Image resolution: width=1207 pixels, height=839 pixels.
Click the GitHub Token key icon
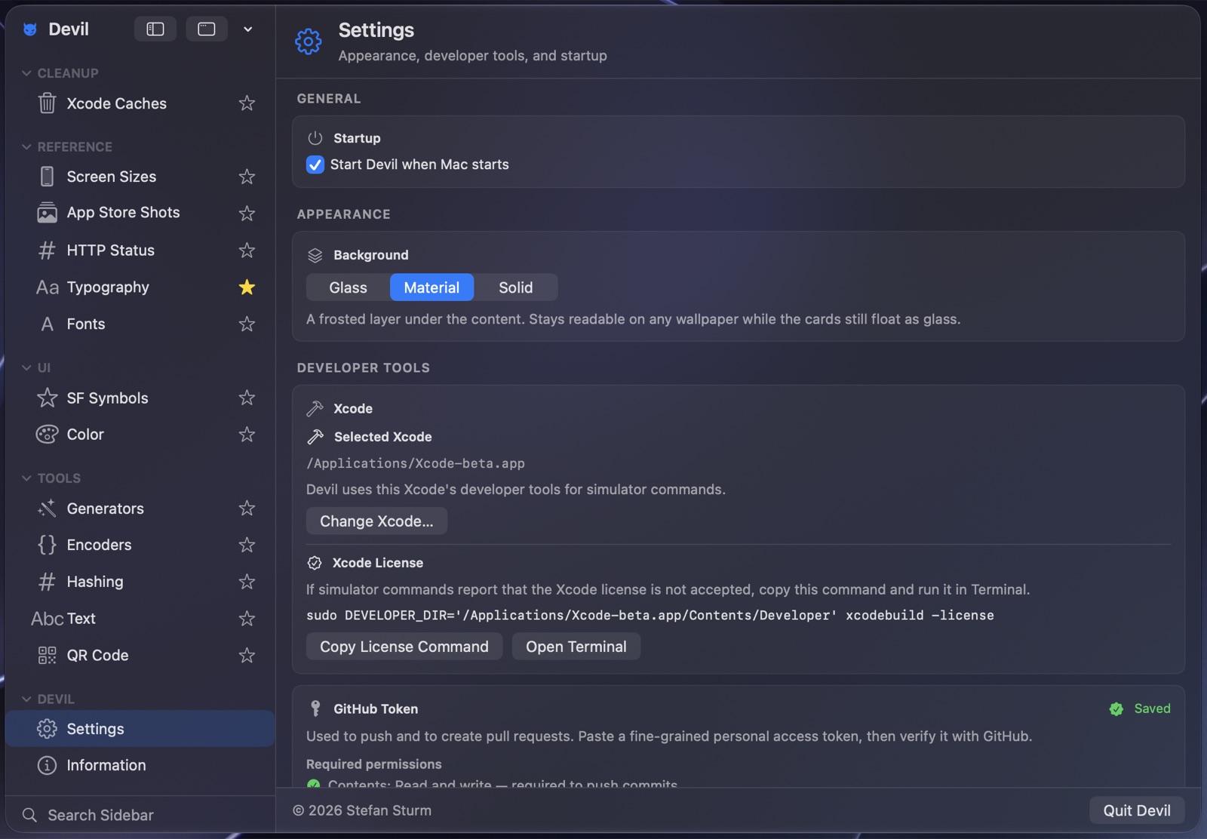pos(315,708)
